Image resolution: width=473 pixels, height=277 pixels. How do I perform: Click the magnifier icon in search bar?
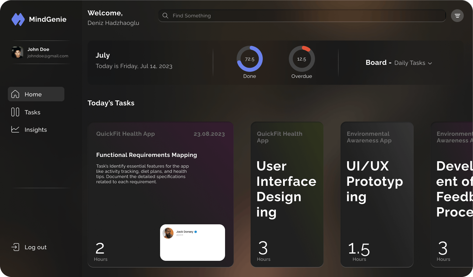(165, 16)
